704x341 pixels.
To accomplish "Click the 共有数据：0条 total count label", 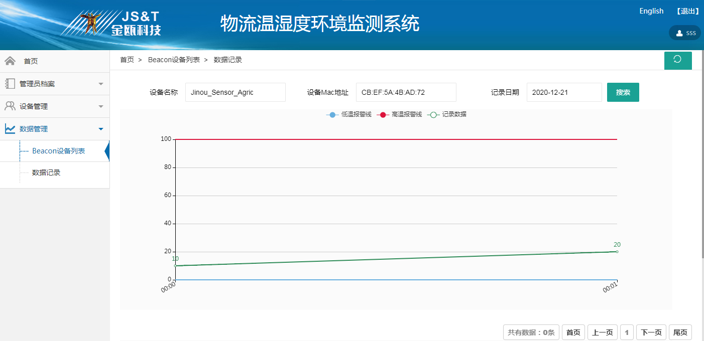I will click(531, 332).
